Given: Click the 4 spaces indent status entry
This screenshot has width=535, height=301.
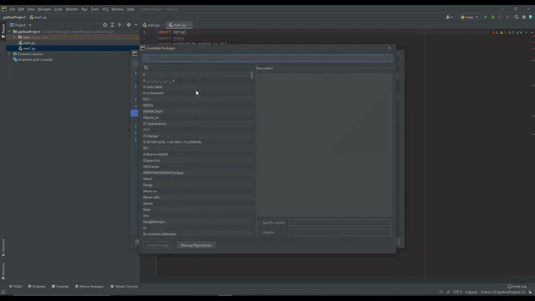Looking at the screenshot, I should (471, 292).
